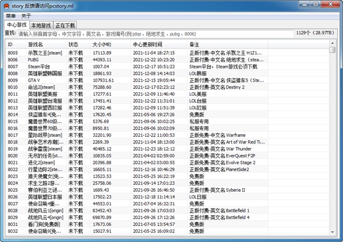Click the Evolve Stage 2 note cell

[x=222, y=163]
